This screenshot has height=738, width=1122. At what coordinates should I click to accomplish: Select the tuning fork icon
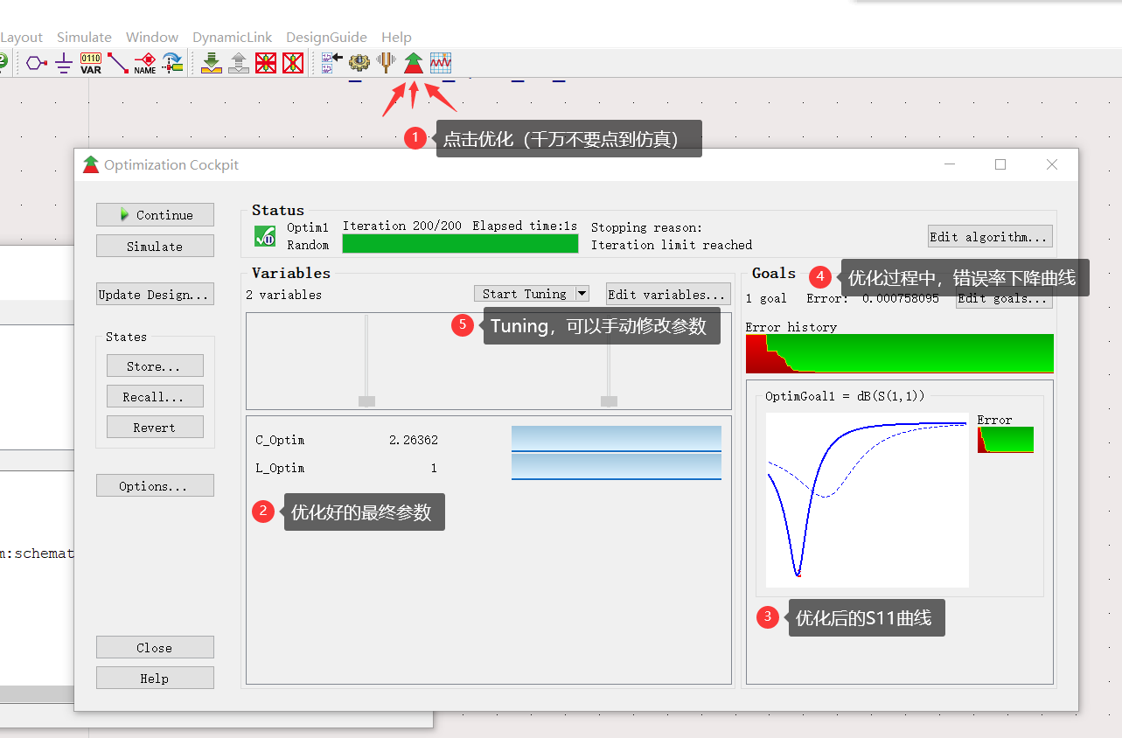pyautogui.click(x=385, y=62)
